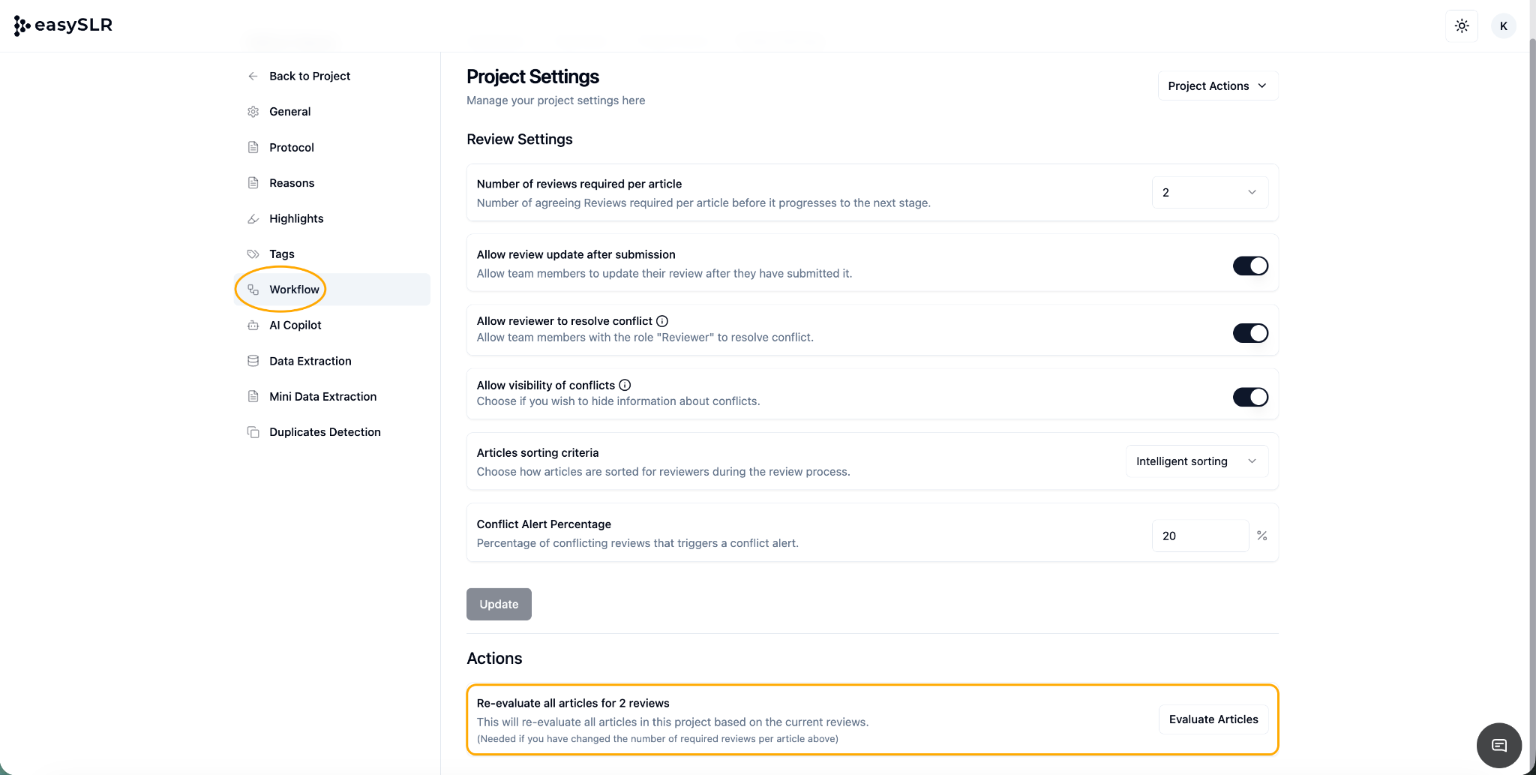Click info icon beside visibility of conflicts

[x=625, y=385]
